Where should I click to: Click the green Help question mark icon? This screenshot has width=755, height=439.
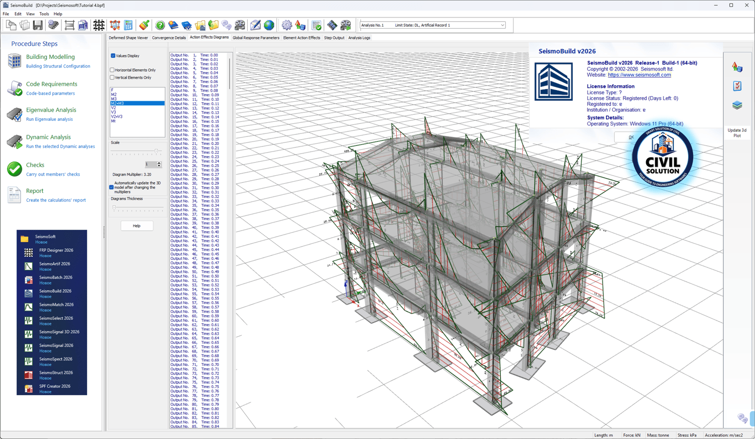160,25
